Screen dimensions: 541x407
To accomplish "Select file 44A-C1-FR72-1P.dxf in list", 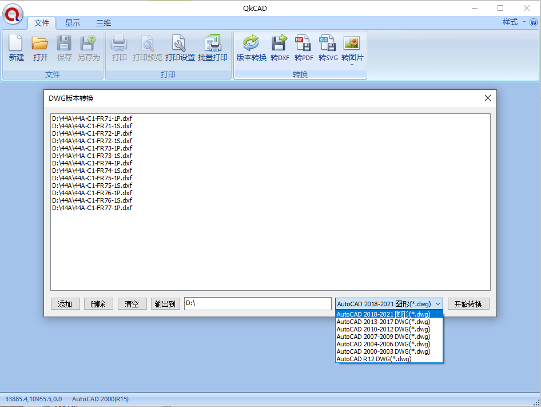I will click(92, 133).
